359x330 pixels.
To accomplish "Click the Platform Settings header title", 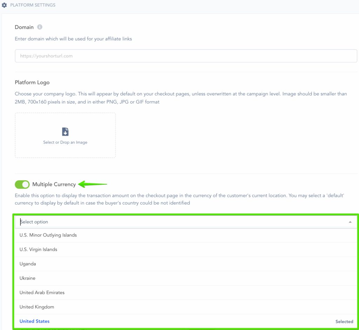I will [33, 5].
